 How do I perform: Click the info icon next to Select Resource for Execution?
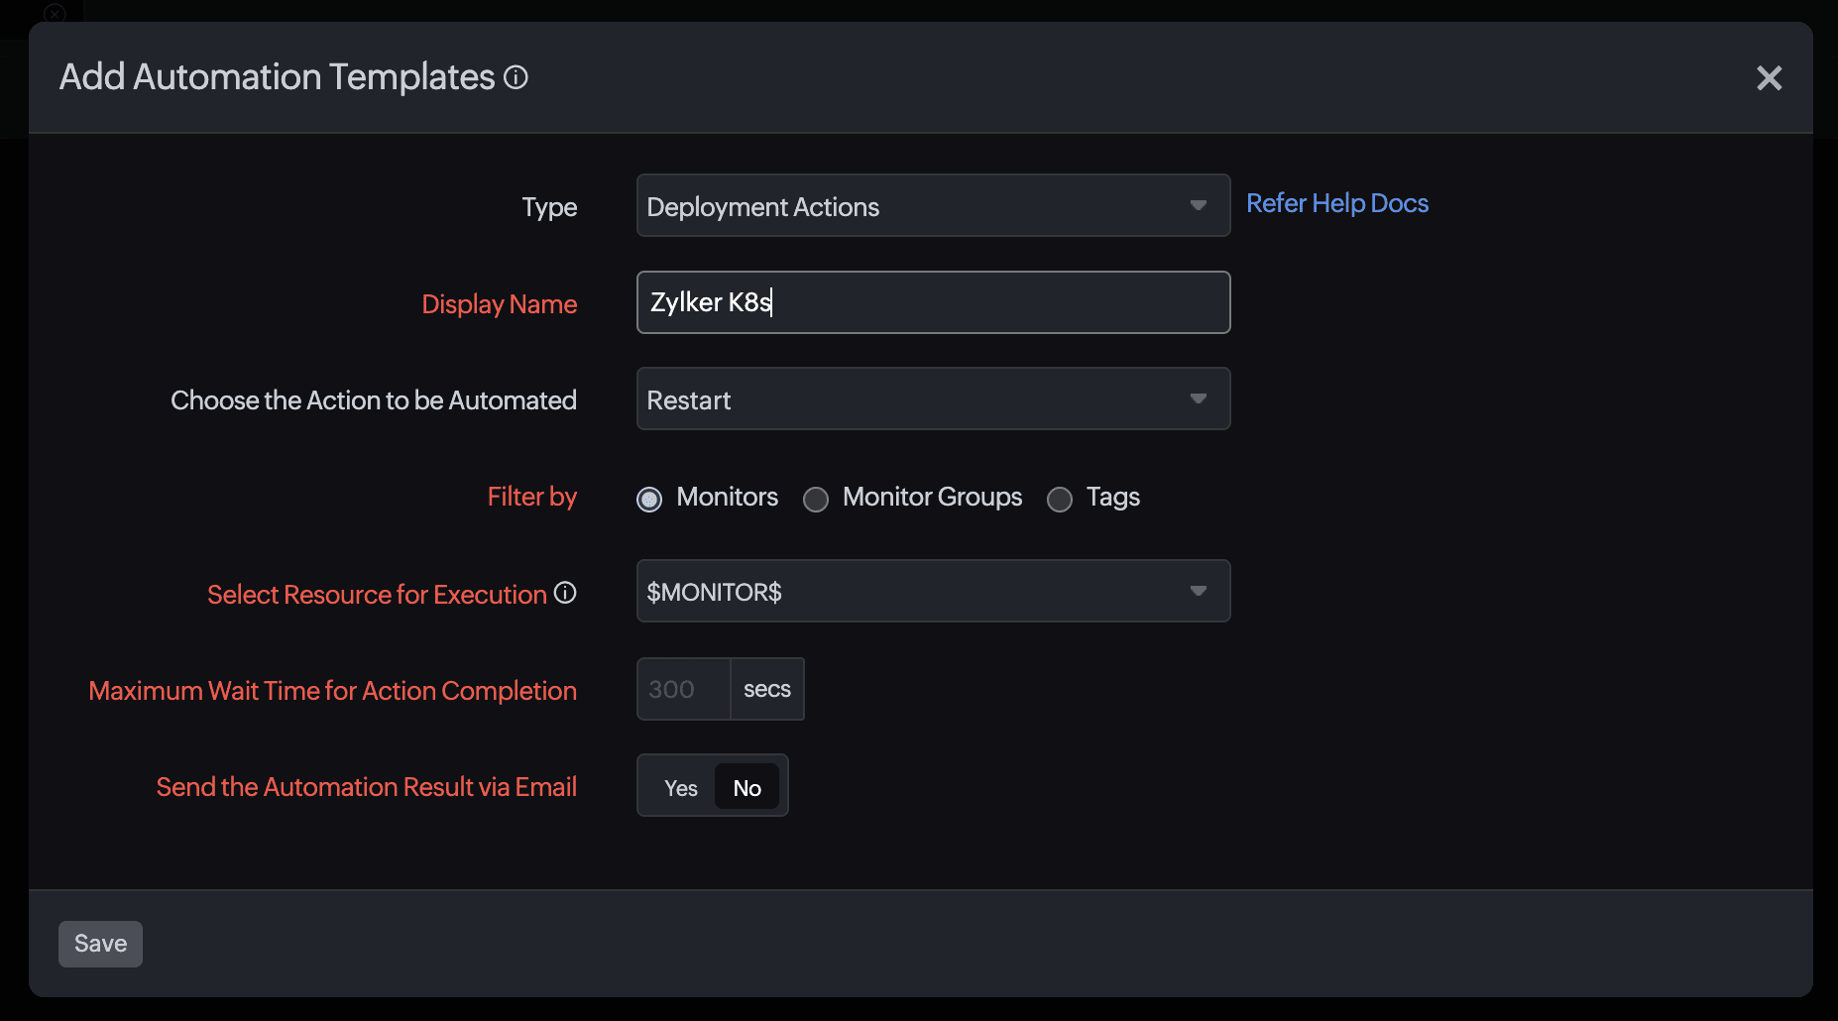coord(565,593)
